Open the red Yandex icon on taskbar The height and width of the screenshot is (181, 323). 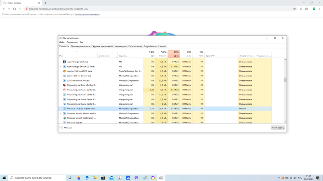(120, 178)
